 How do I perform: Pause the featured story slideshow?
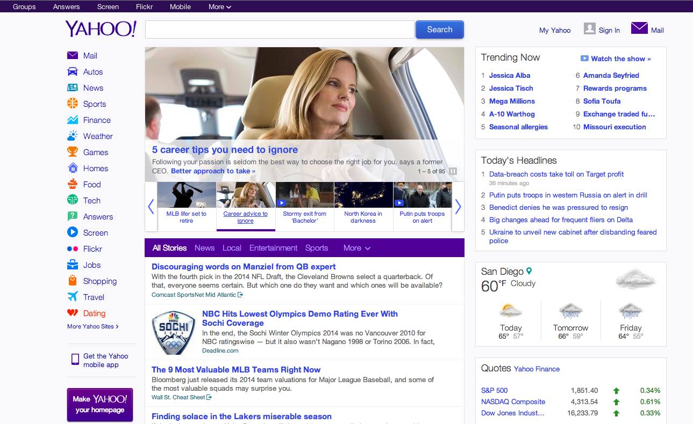(453, 171)
